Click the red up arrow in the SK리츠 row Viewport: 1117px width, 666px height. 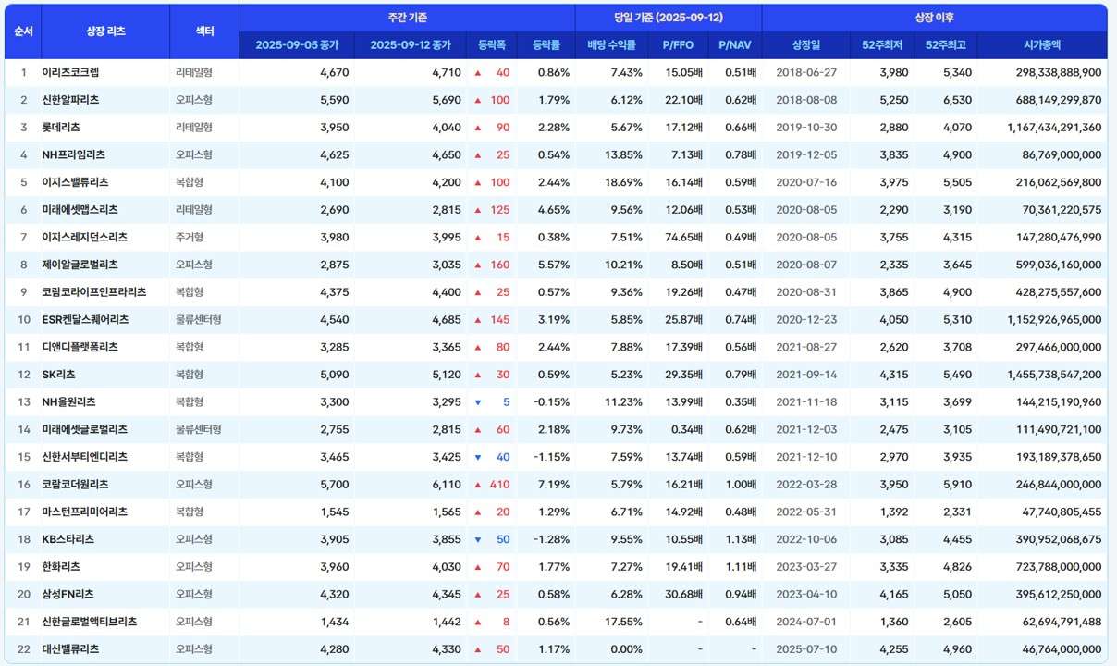coord(478,375)
